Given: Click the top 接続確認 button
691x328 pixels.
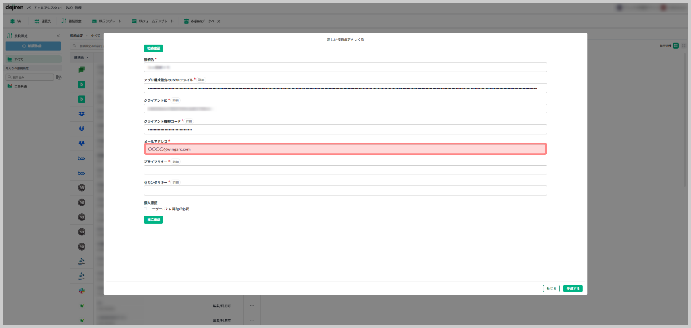Looking at the screenshot, I should click(153, 49).
